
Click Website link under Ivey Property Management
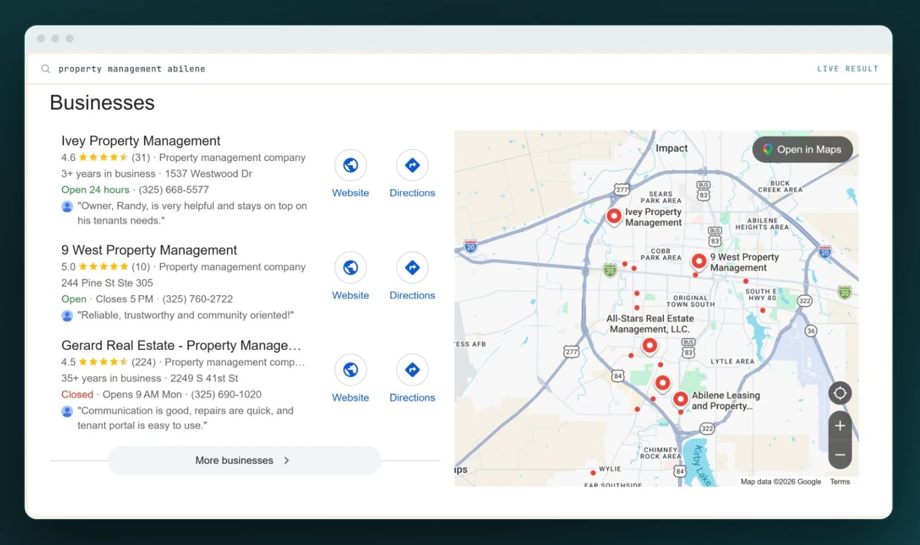tap(351, 193)
